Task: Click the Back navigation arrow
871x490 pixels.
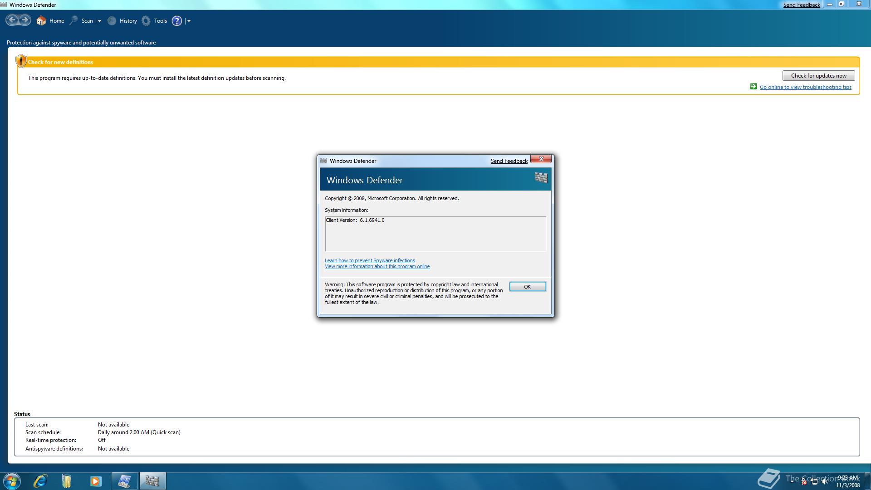Action: tap(12, 20)
